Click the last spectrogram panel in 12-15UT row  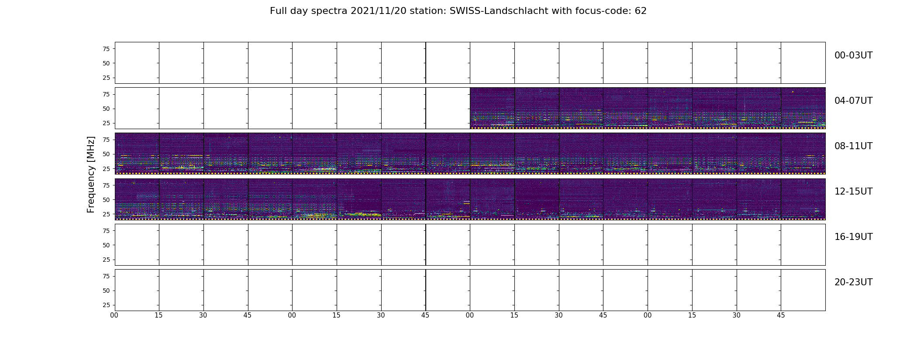(x=803, y=199)
